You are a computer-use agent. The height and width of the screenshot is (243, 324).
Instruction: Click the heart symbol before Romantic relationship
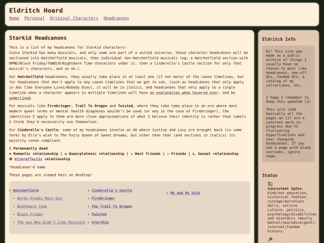pos(10,154)
